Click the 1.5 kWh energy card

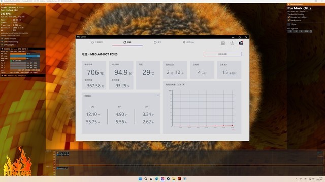229,70
